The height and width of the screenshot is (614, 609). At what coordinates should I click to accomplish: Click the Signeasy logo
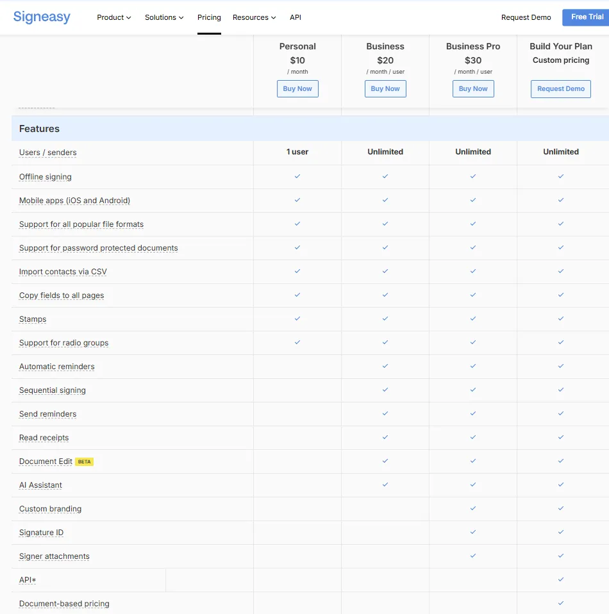pos(42,17)
